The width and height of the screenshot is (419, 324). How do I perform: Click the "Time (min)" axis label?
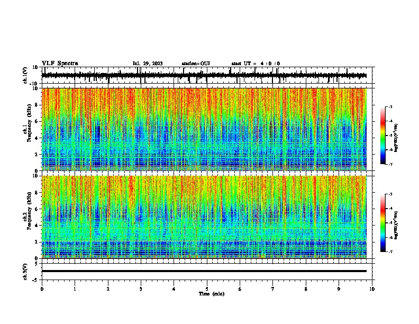212,294
